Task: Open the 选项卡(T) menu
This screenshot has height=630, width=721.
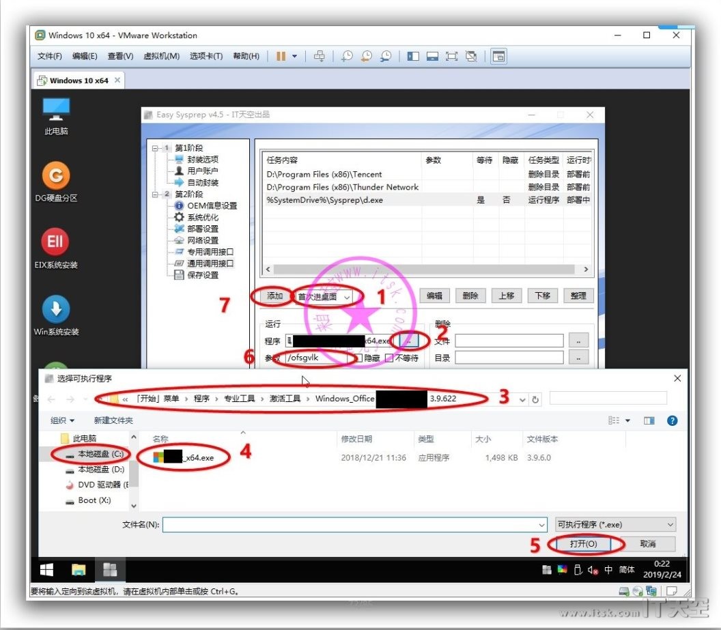Action: tap(206, 56)
